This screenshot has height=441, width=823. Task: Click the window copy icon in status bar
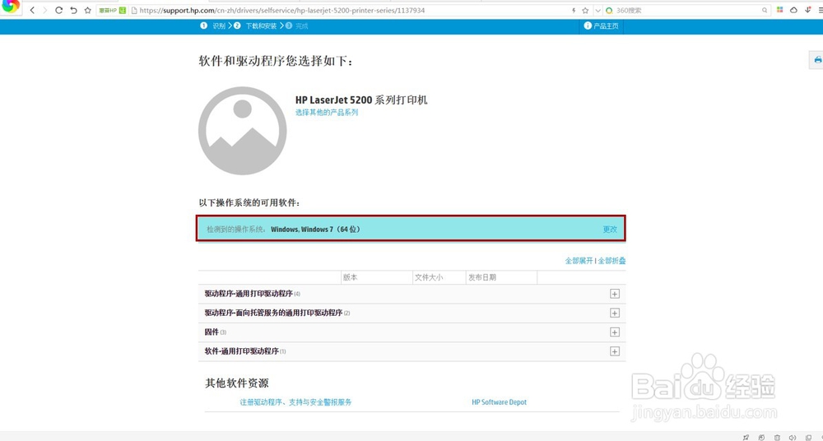tap(808, 437)
